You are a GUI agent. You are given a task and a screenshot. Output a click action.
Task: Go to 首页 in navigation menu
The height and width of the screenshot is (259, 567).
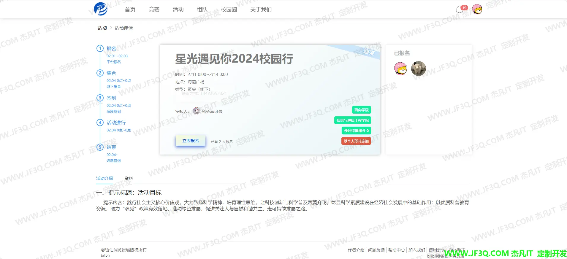click(x=130, y=9)
